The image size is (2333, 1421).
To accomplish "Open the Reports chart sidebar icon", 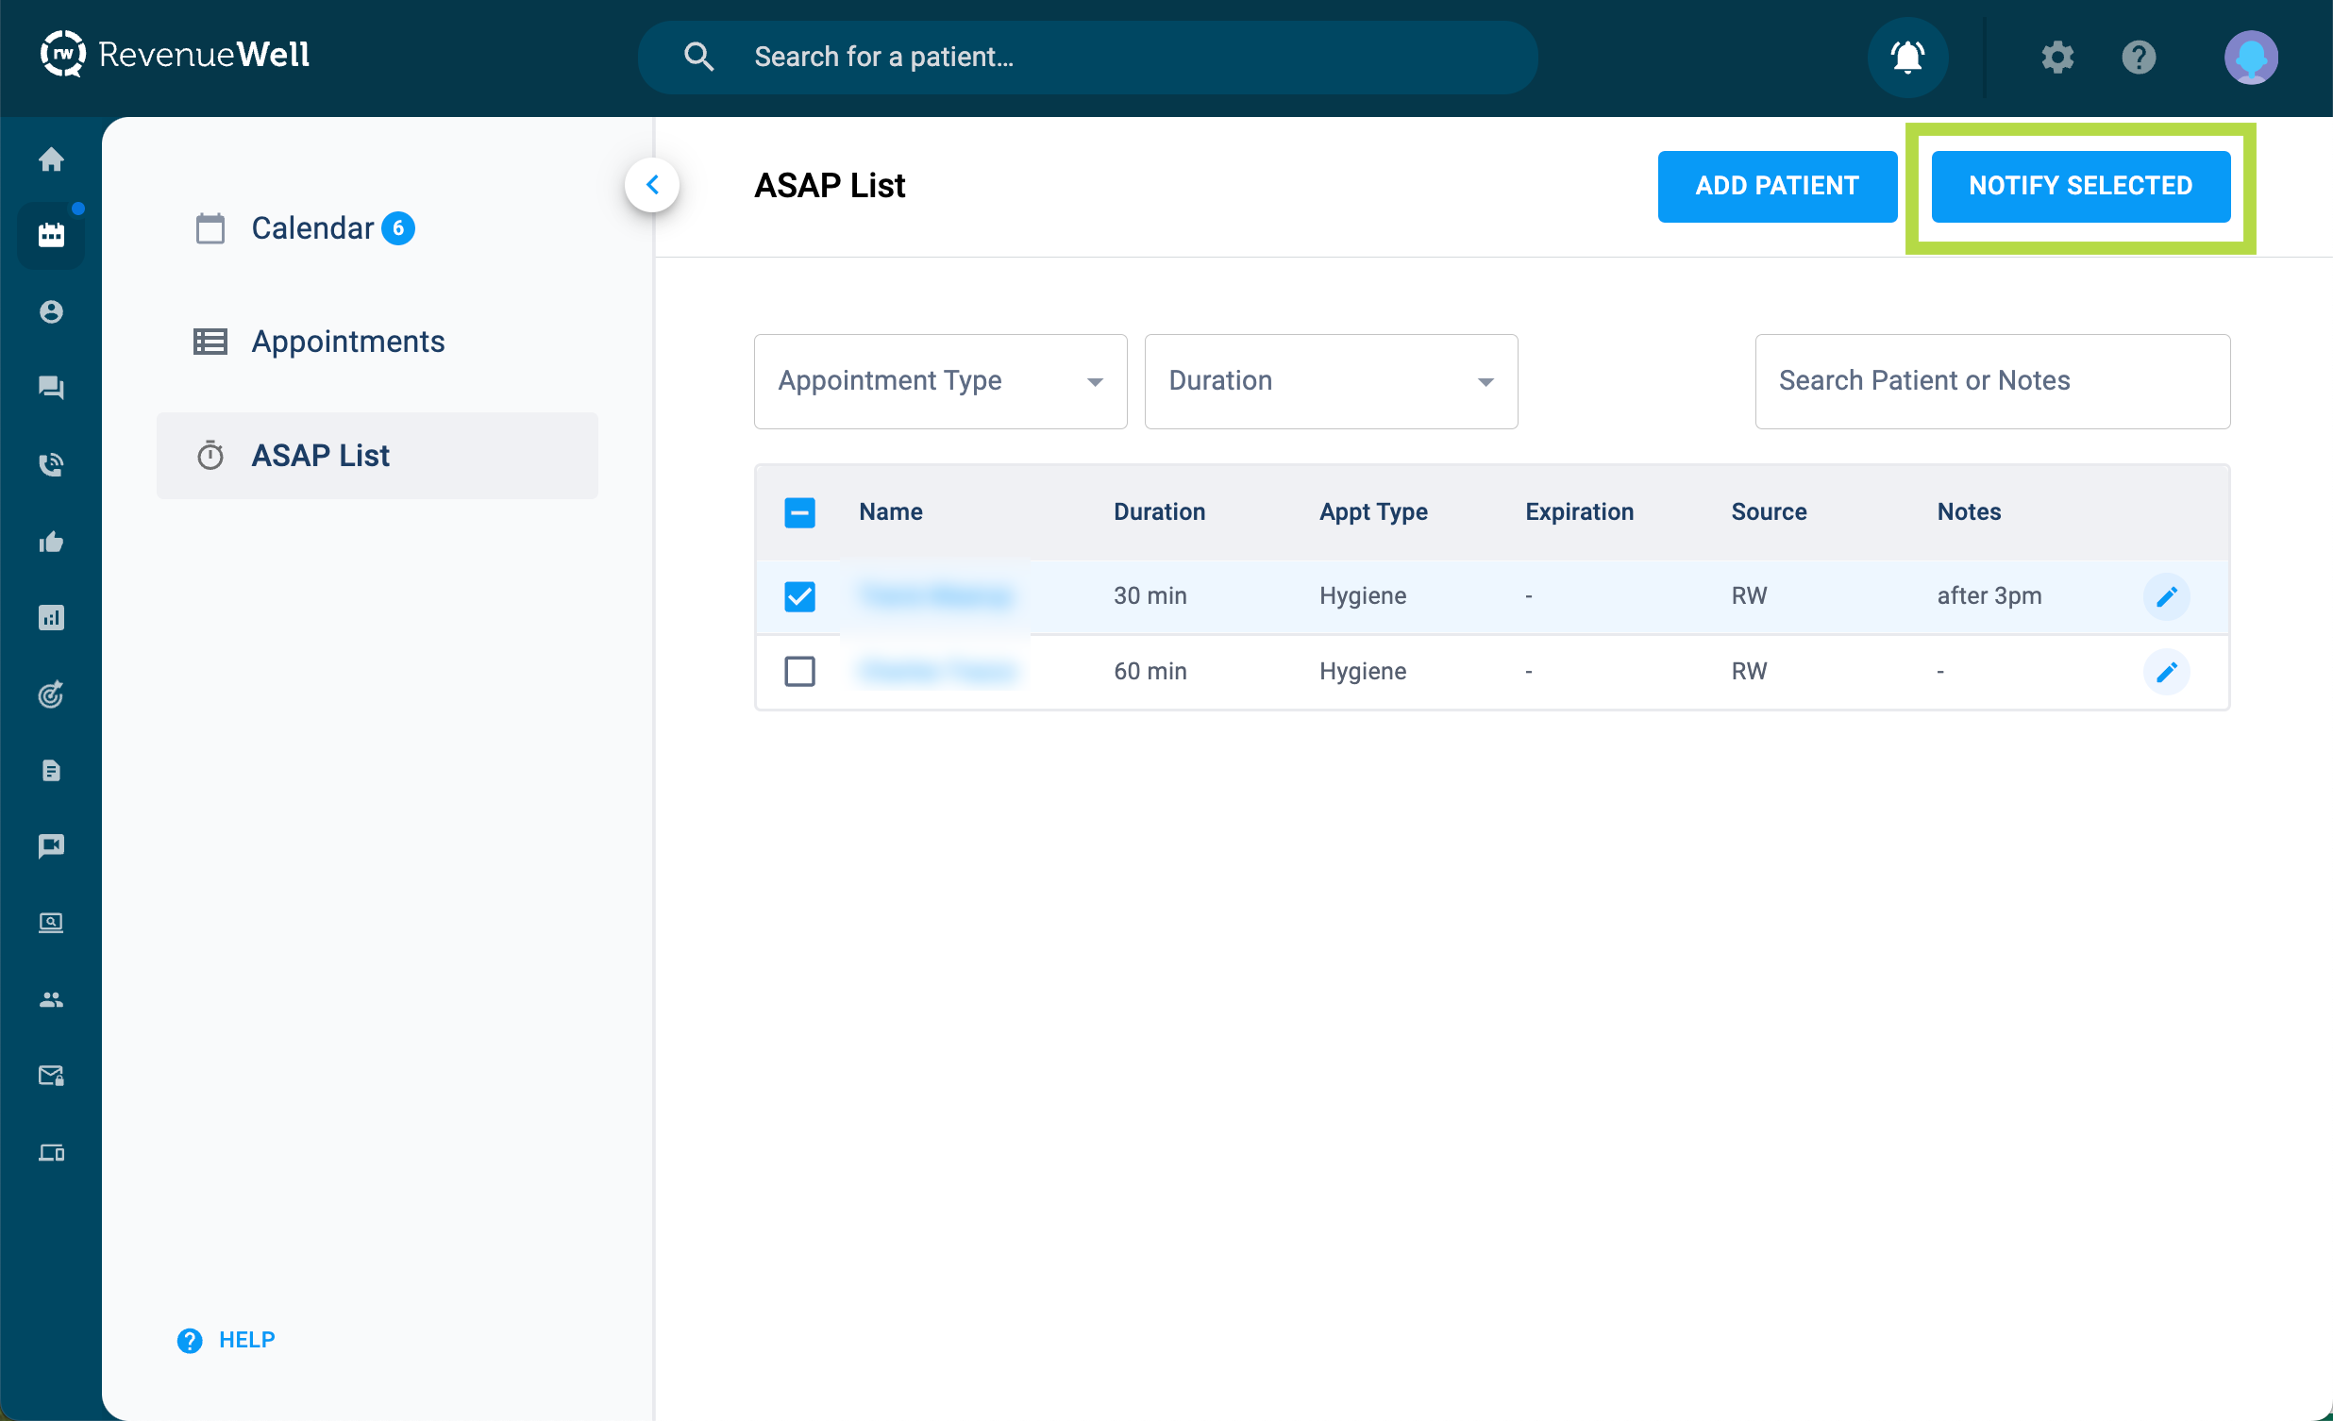I will [x=51, y=618].
